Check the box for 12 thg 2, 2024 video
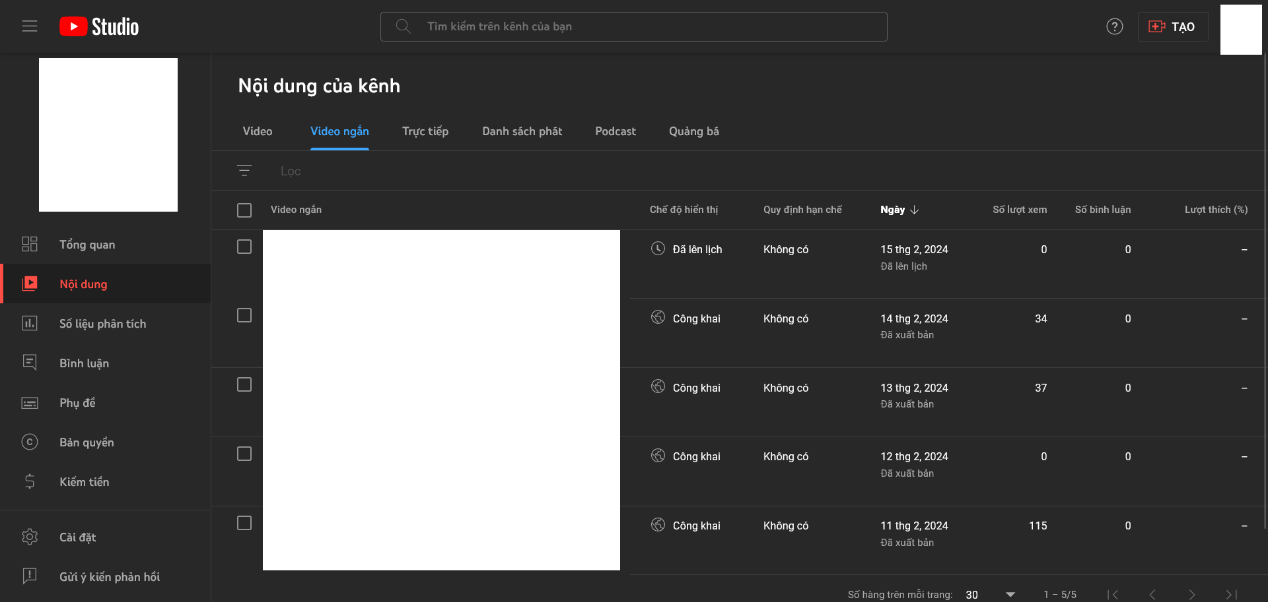Screen dimensions: 1268x602 click(x=244, y=454)
